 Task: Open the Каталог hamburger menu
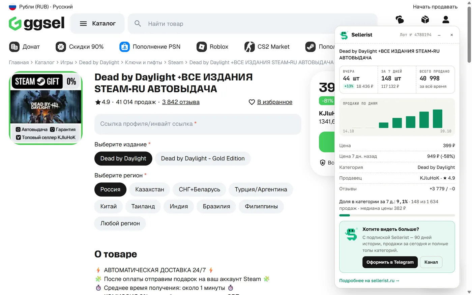click(x=97, y=24)
